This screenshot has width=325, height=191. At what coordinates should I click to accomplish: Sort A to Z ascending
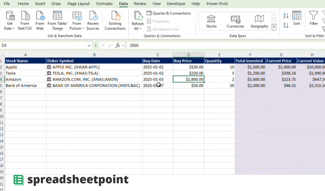coord(286,16)
